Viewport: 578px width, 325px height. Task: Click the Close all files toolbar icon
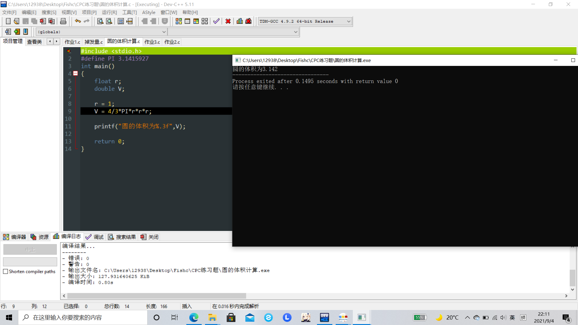point(52,21)
